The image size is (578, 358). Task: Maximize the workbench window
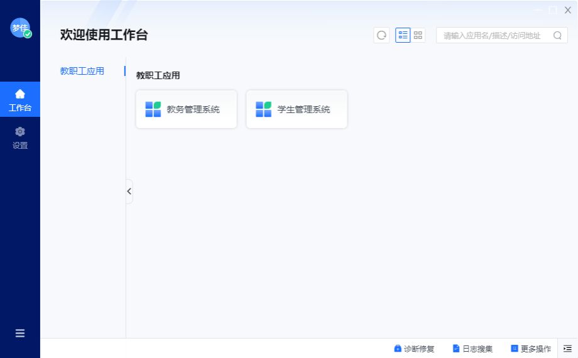click(x=553, y=10)
